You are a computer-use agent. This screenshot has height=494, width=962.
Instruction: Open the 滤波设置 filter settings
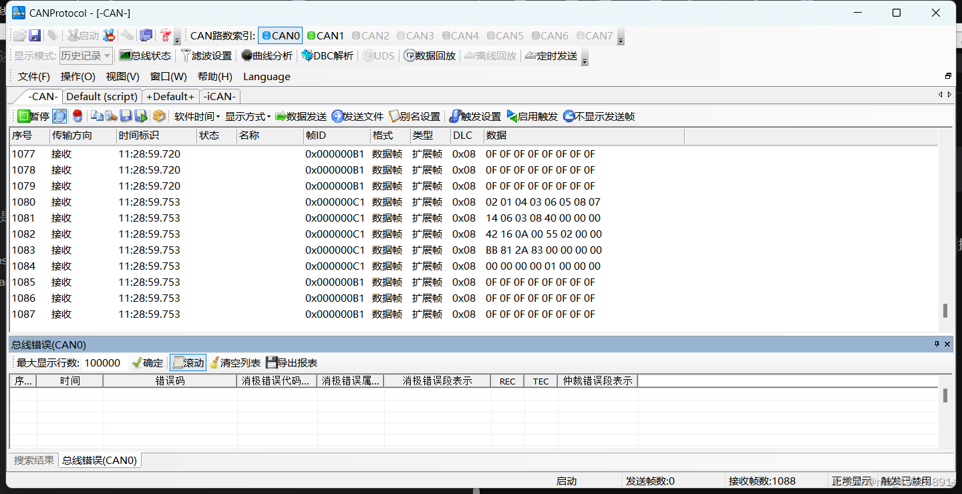click(206, 55)
